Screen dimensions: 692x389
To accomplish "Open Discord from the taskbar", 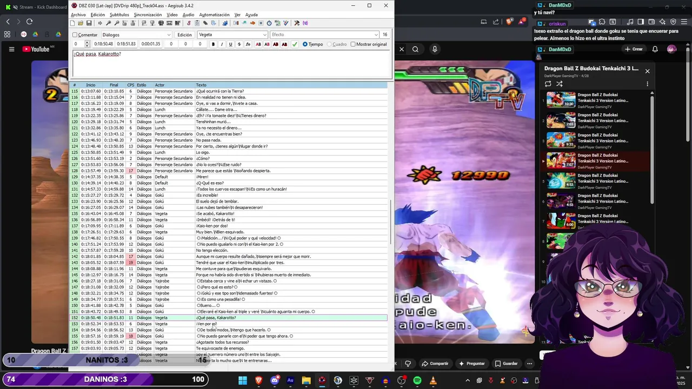I will 275,380.
